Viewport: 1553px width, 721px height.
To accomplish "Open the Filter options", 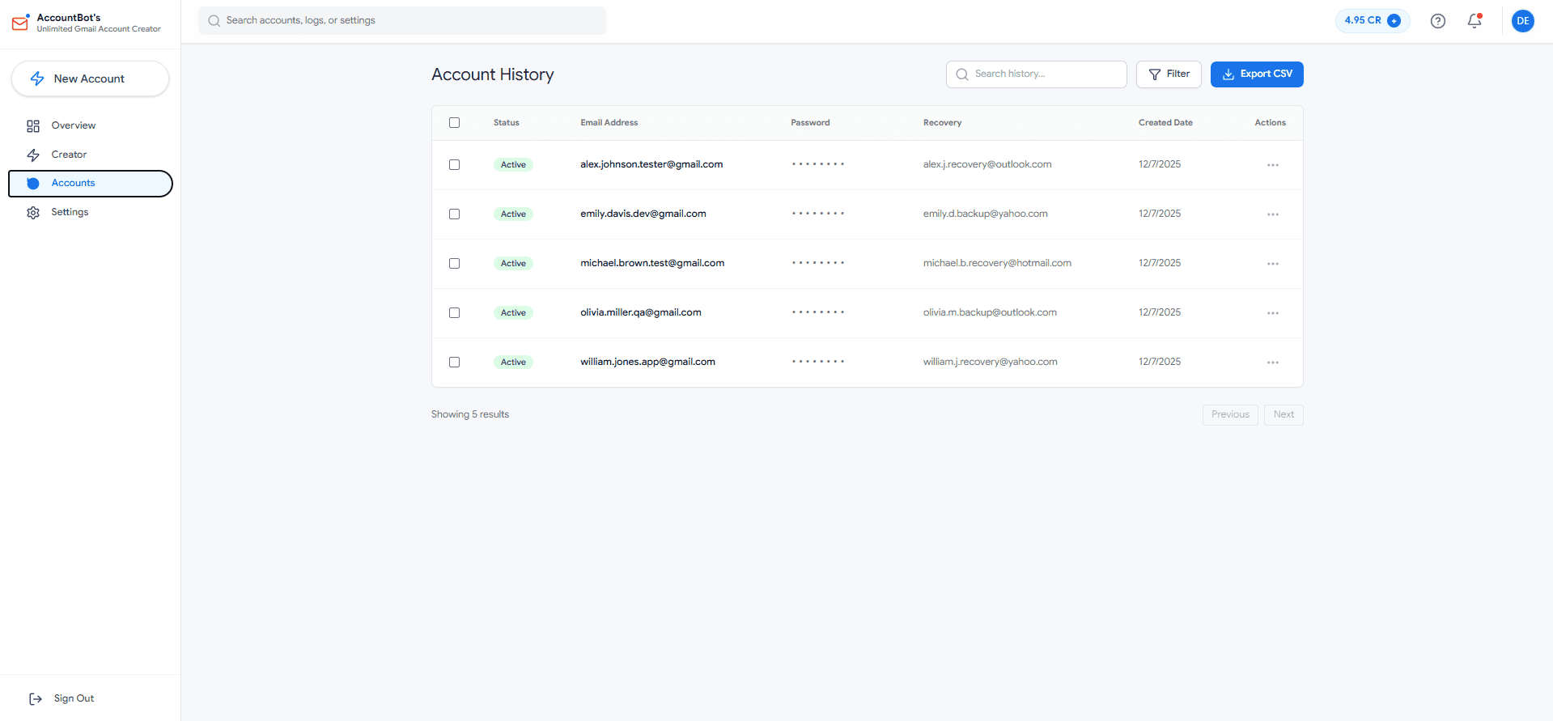I will tap(1168, 74).
